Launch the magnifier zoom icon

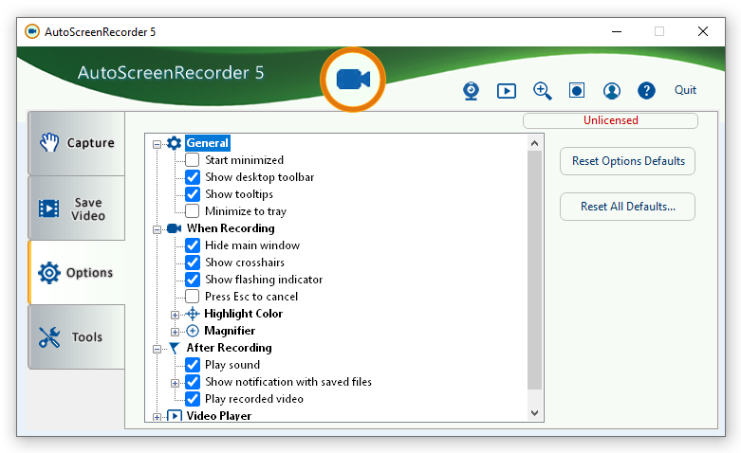pos(542,91)
